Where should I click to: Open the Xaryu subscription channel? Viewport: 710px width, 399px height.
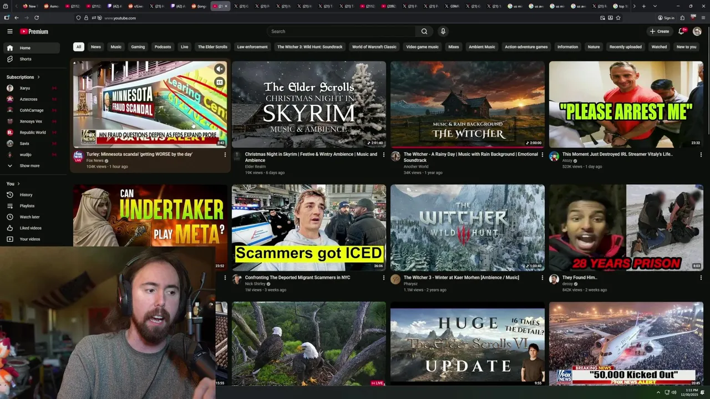click(32, 88)
